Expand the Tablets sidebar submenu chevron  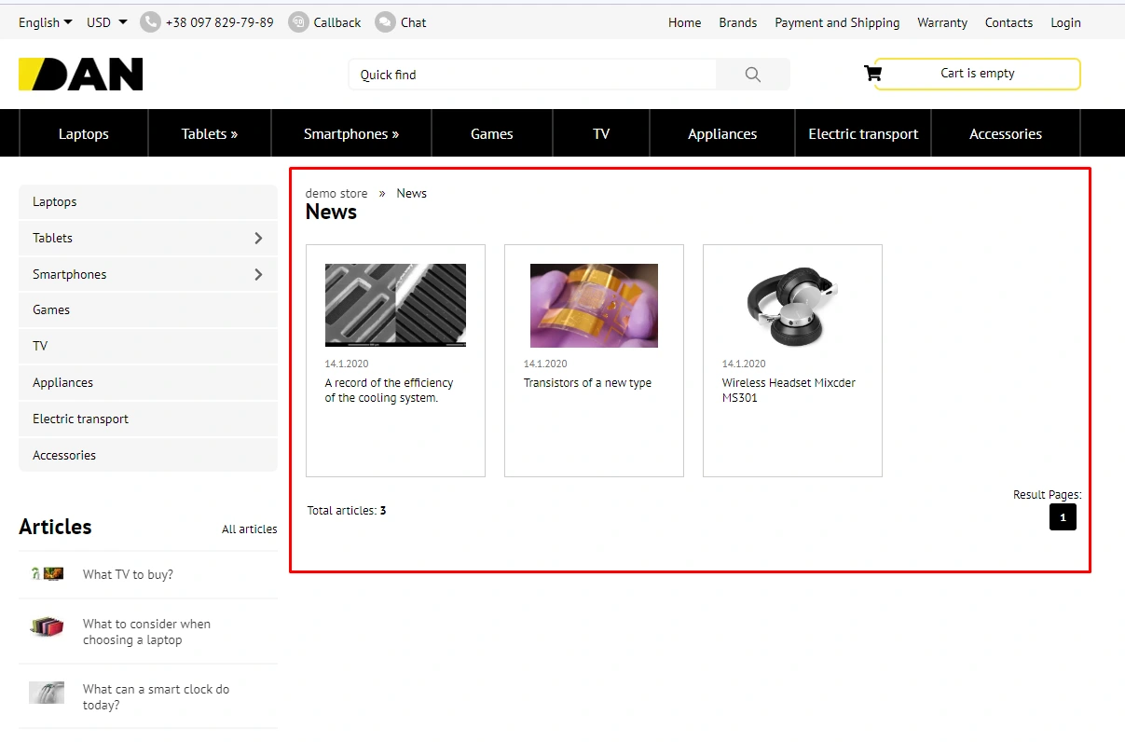pyautogui.click(x=258, y=239)
